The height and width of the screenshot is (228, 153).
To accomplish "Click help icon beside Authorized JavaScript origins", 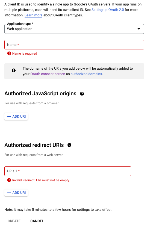I will click(x=82, y=94).
